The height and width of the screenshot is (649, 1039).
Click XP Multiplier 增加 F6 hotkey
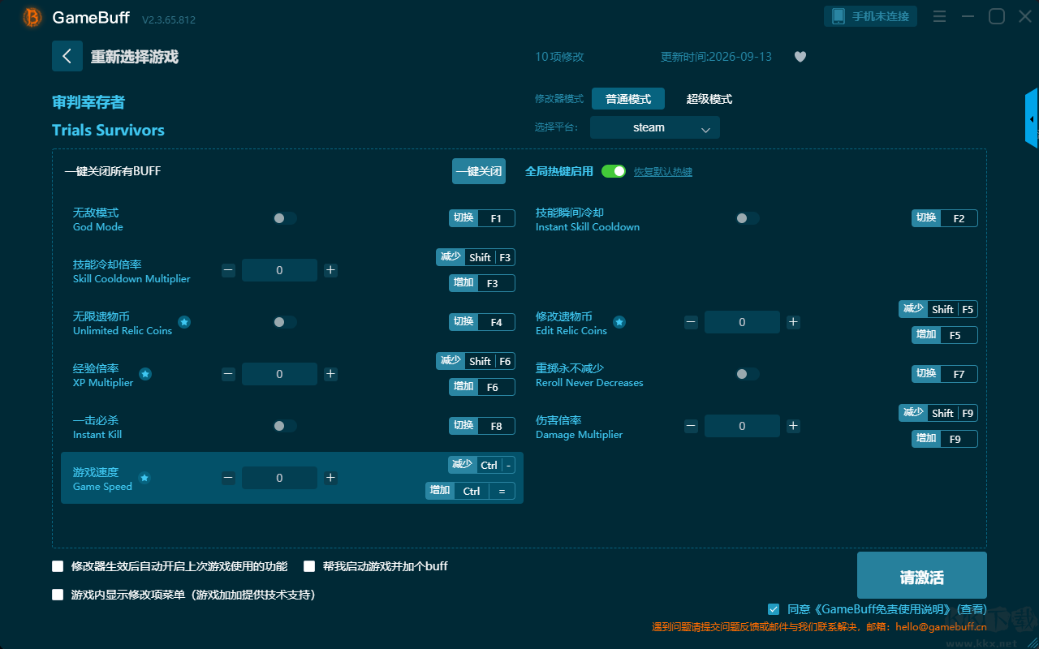point(482,387)
